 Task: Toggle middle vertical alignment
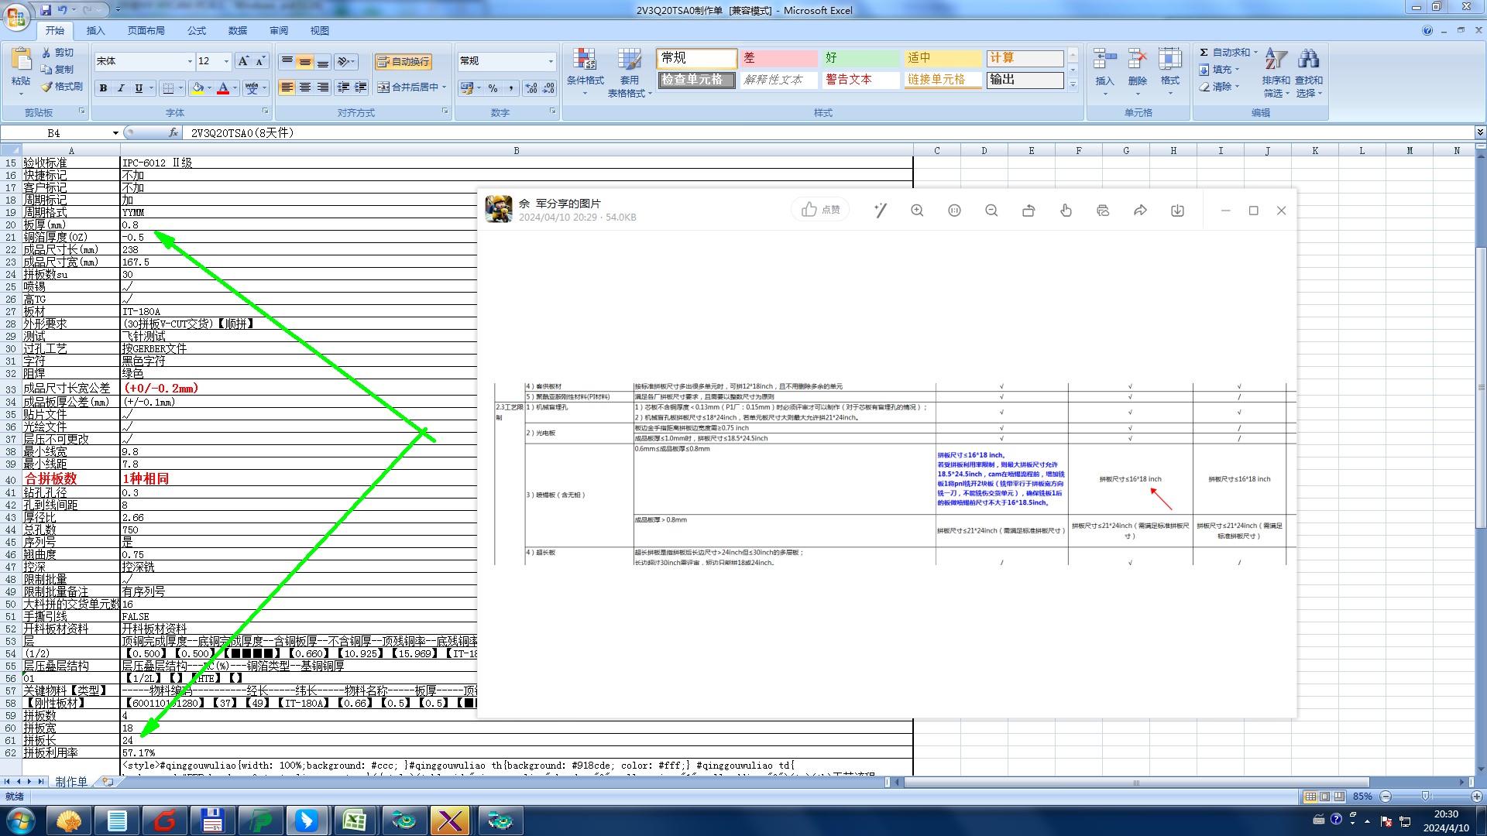pyautogui.click(x=305, y=62)
